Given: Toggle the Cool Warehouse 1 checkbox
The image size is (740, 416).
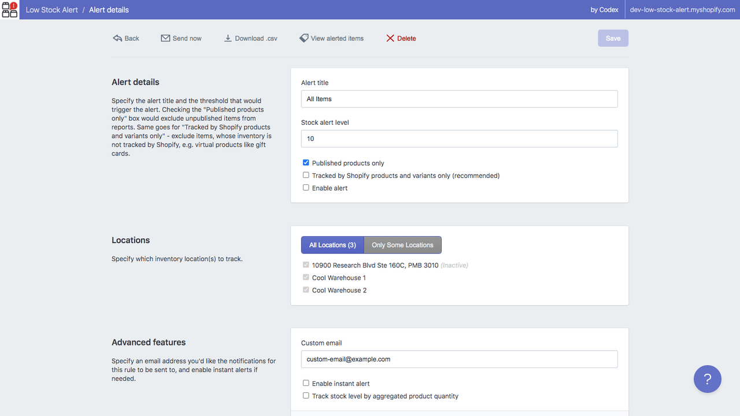Looking at the screenshot, I should tap(306, 277).
